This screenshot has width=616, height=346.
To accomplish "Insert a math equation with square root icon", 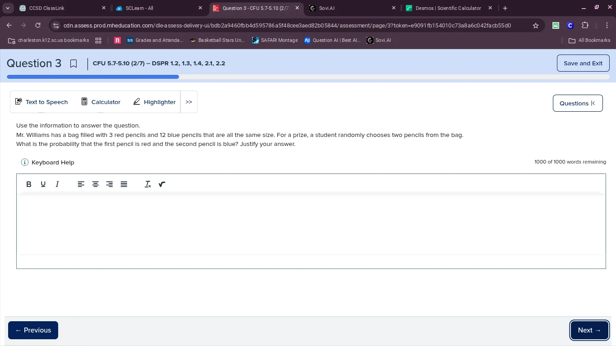I will [x=162, y=184].
